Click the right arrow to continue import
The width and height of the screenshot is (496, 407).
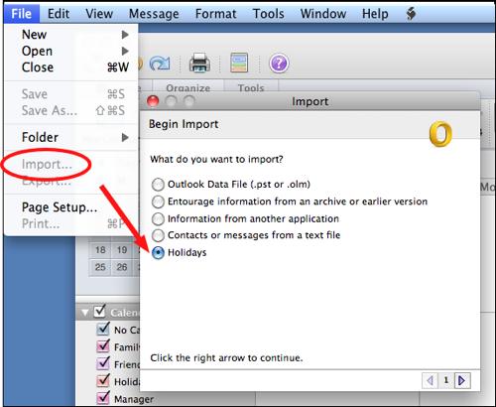pos(462,380)
